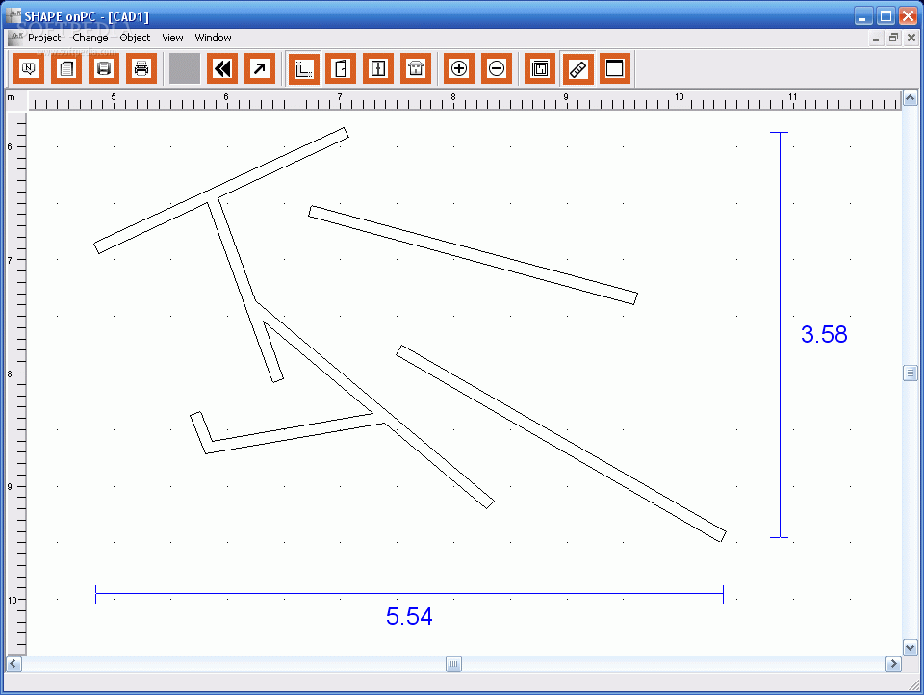Select the window tool icon

point(378,69)
